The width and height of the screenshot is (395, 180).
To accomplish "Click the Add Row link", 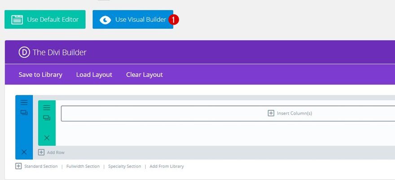I will pyautogui.click(x=56, y=152).
